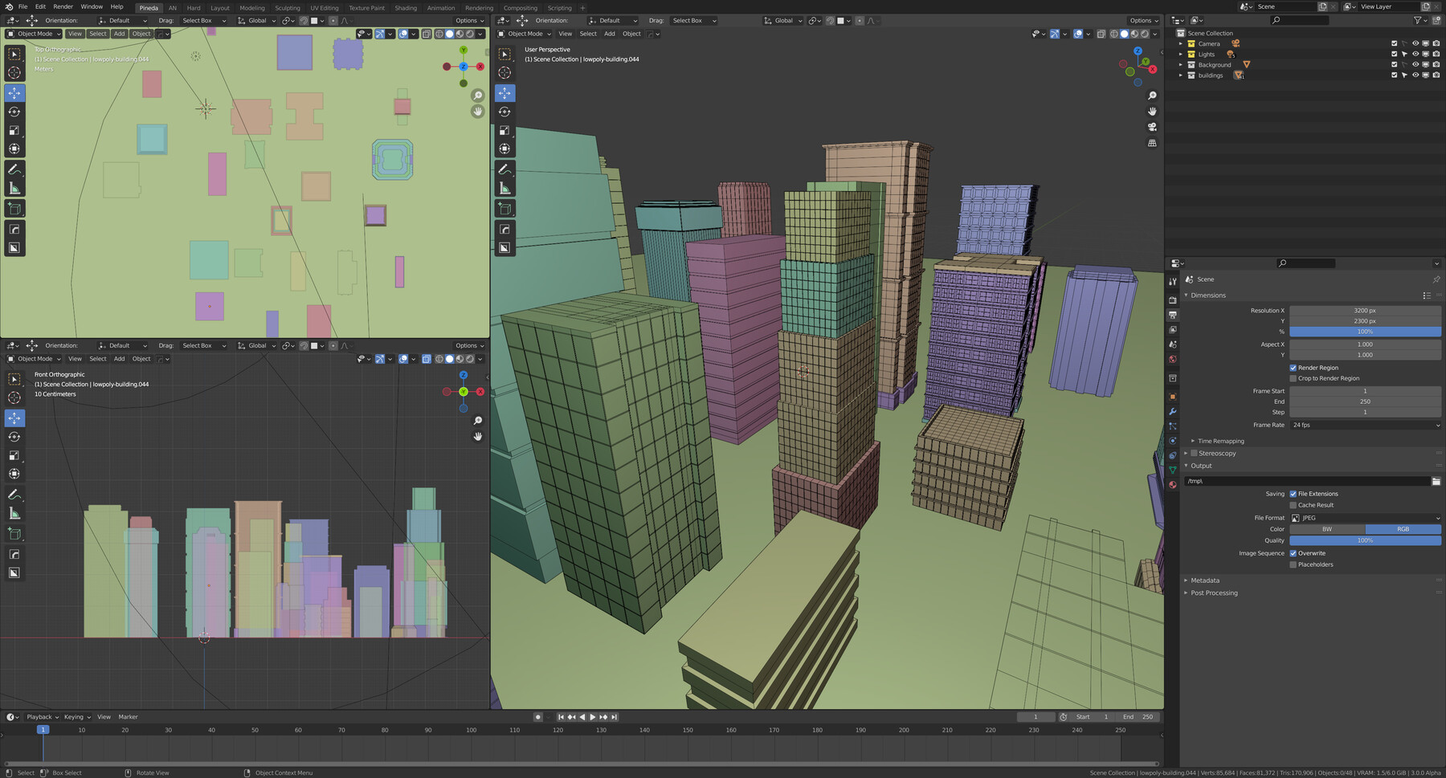
Task: Open the Render menu in the top bar
Action: point(63,6)
